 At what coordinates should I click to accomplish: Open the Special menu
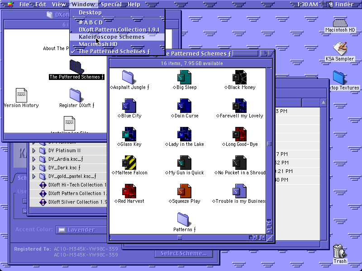[x=111, y=4]
